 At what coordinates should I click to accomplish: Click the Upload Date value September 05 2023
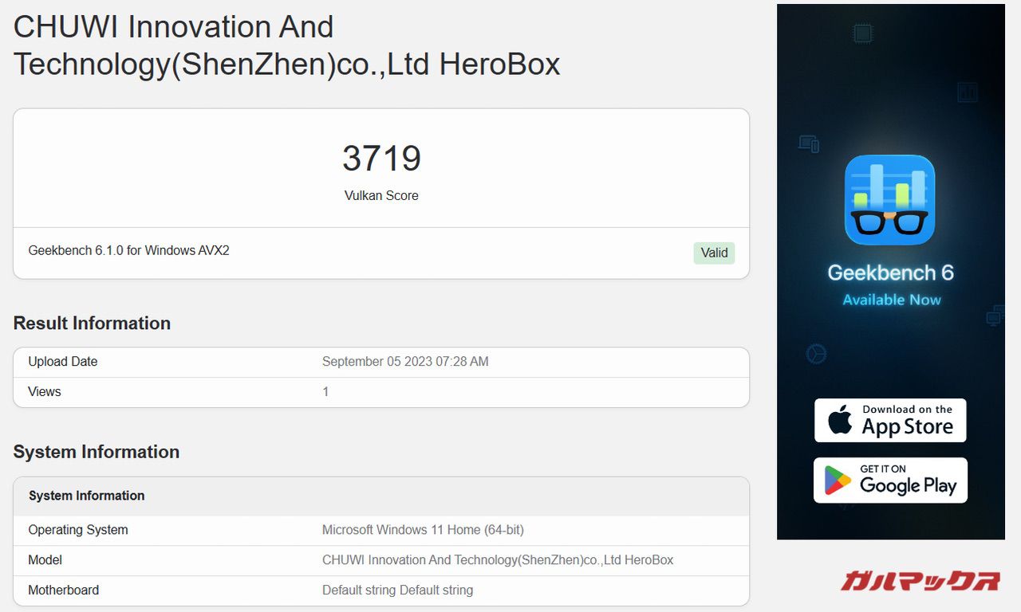pyautogui.click(x=405, y=362)
